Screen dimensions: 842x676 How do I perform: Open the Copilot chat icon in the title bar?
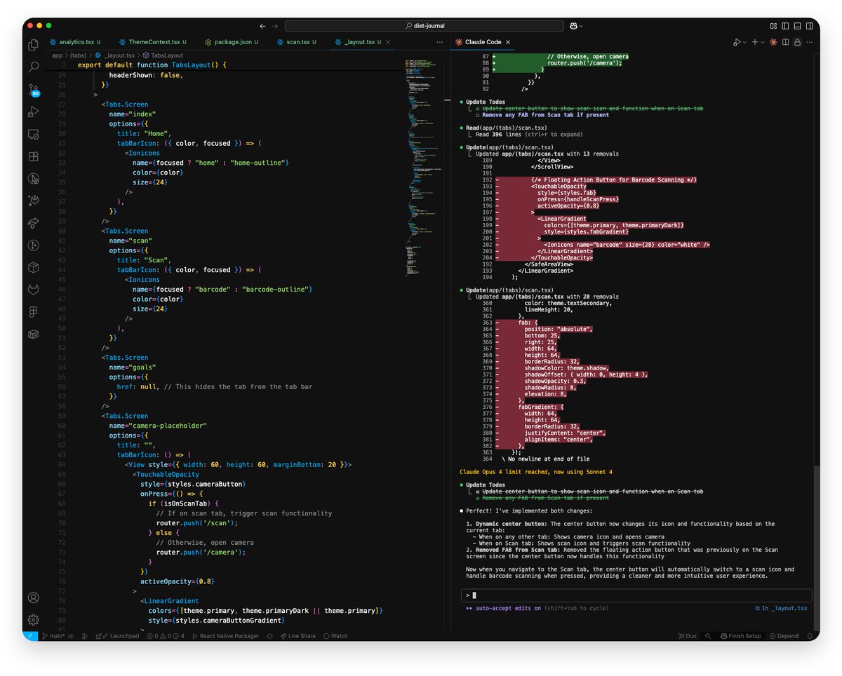573,26
